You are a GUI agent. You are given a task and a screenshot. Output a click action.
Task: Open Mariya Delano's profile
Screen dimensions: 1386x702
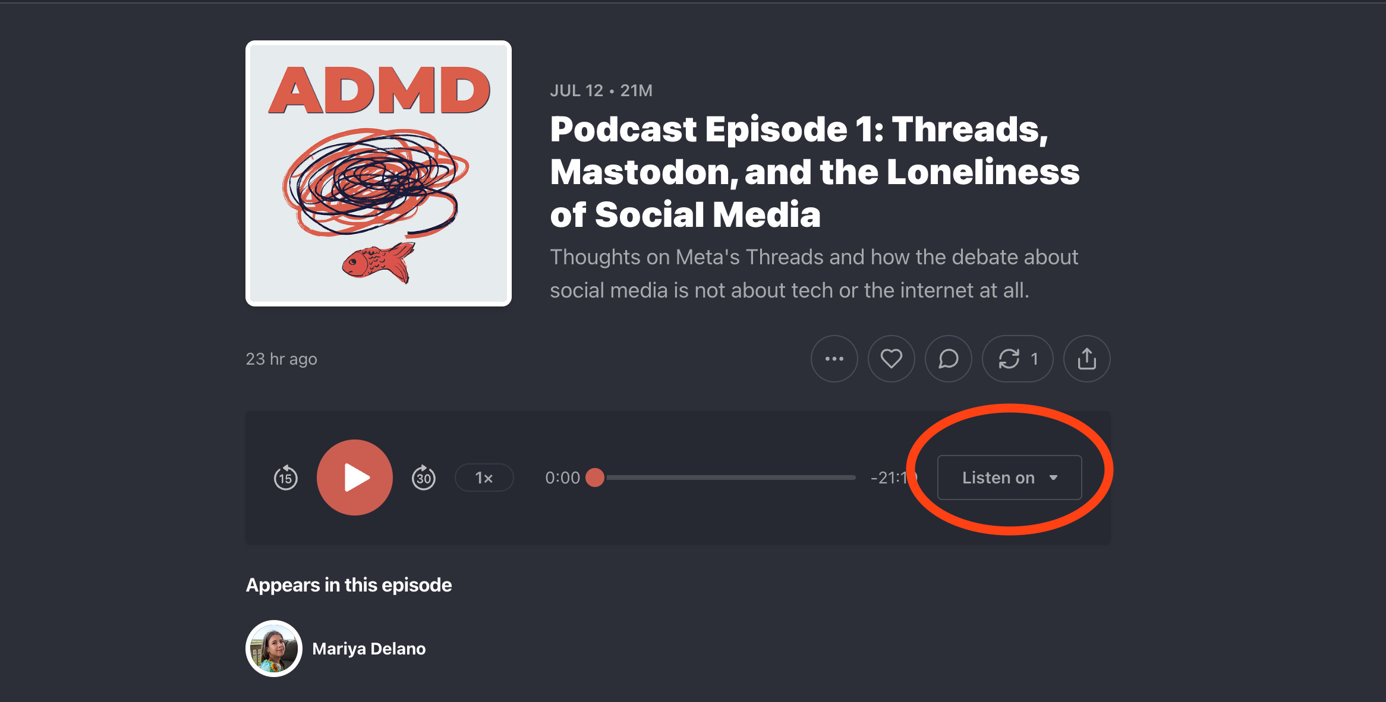click(x=369, y=649)
